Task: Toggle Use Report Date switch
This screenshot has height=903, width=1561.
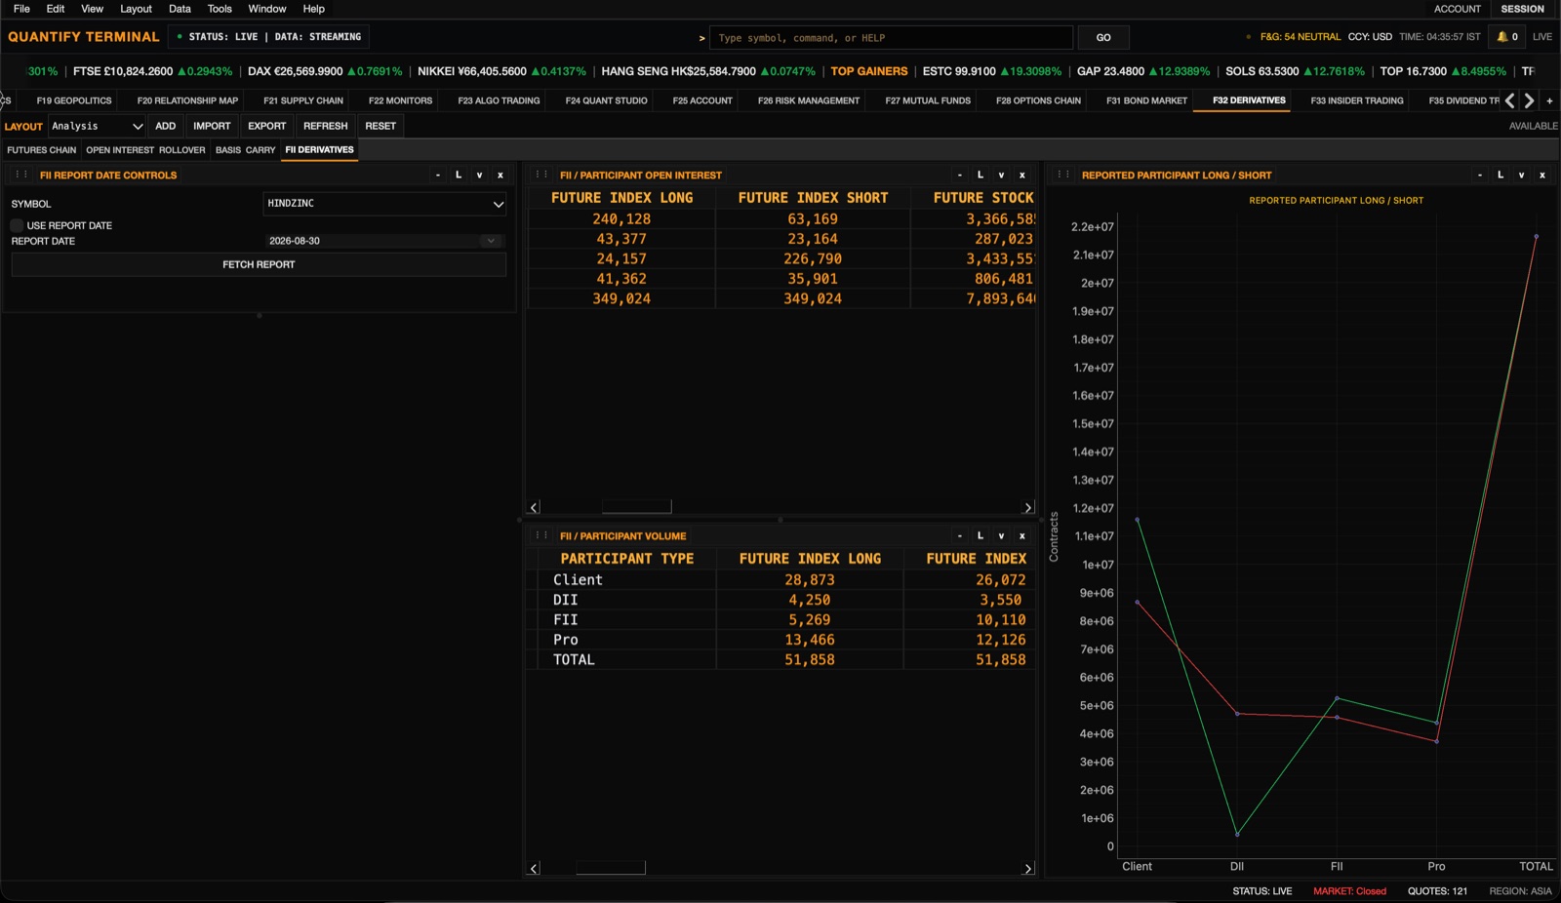Action: [x=17, y=225]
